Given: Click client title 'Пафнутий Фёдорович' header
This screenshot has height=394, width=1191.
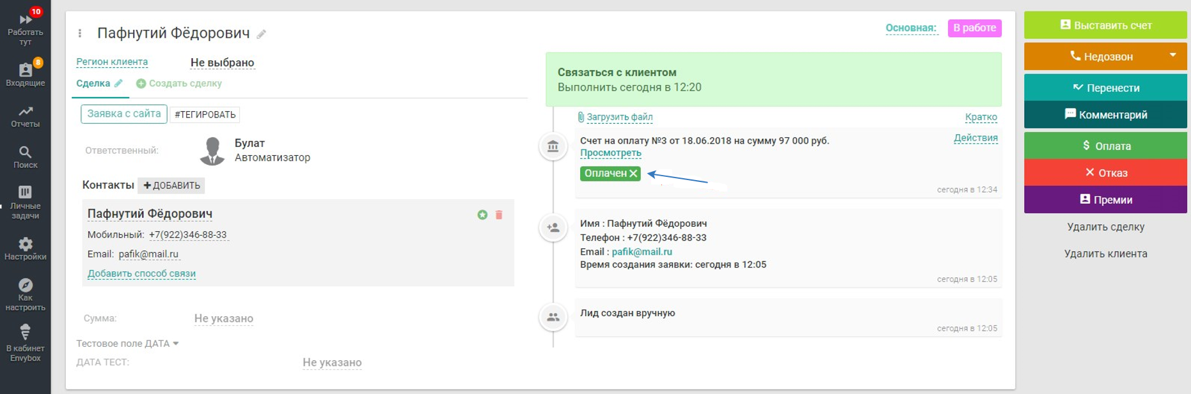Looking at the screenshot, I should tap(173, 33).
